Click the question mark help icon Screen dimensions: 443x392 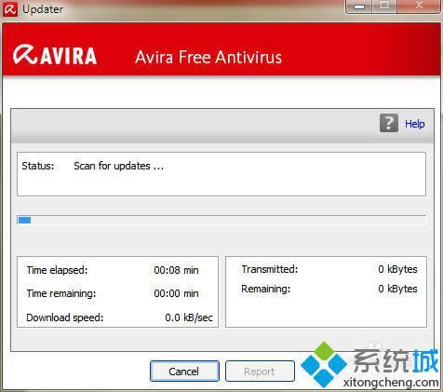tap(389, 123)
